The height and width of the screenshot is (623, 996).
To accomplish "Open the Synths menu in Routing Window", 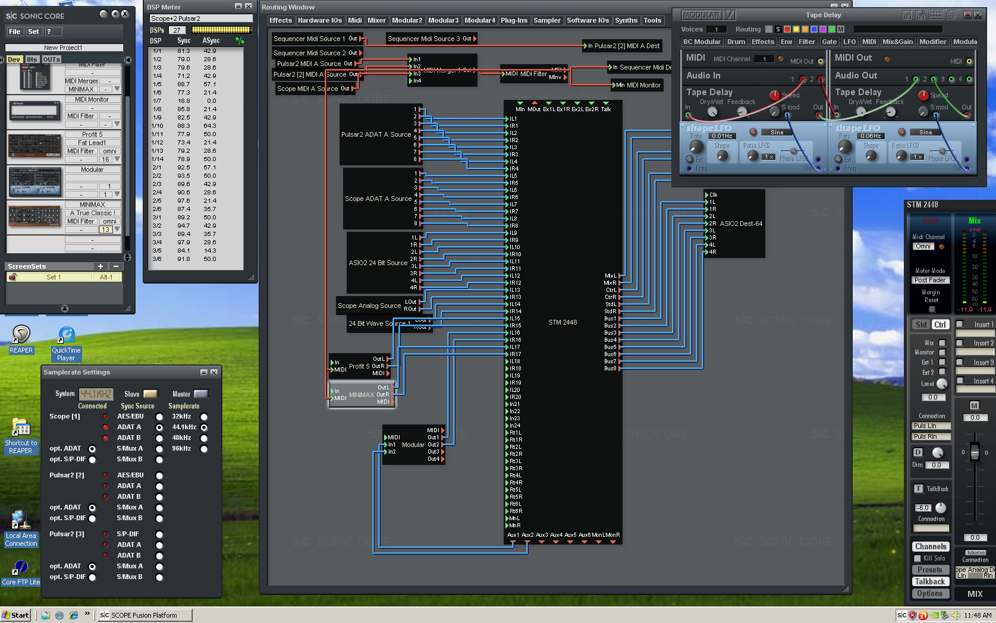I will coord(626,20).
